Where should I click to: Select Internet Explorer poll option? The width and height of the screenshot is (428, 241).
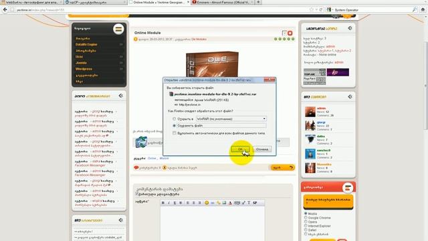coord(306,226)
